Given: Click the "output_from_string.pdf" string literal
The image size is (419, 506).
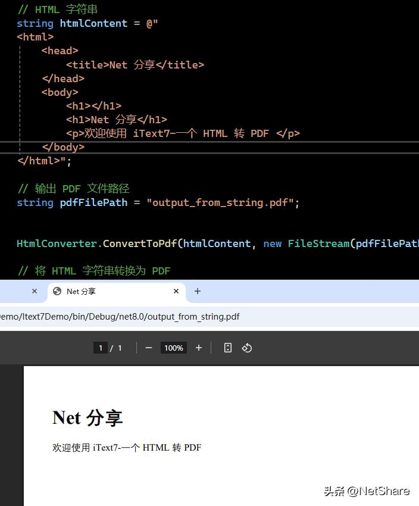Looking at the screenshot, I should [x=220, y=202].
